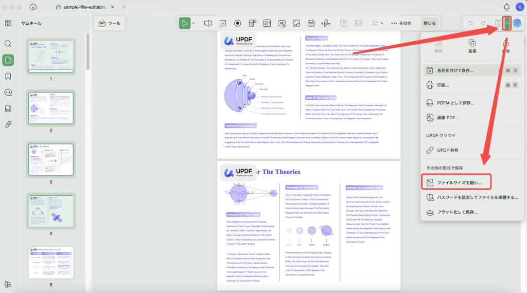
Task: Click the undo arrow icon
Action: [470, 23]
